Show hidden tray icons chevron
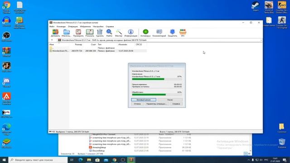The image size is (290, 163). point(249,160)
